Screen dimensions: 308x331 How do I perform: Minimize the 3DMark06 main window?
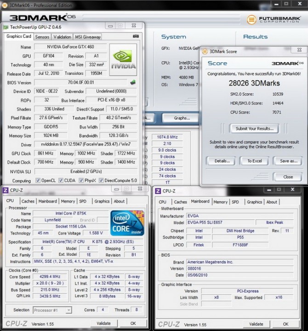[x=277, y=4]
